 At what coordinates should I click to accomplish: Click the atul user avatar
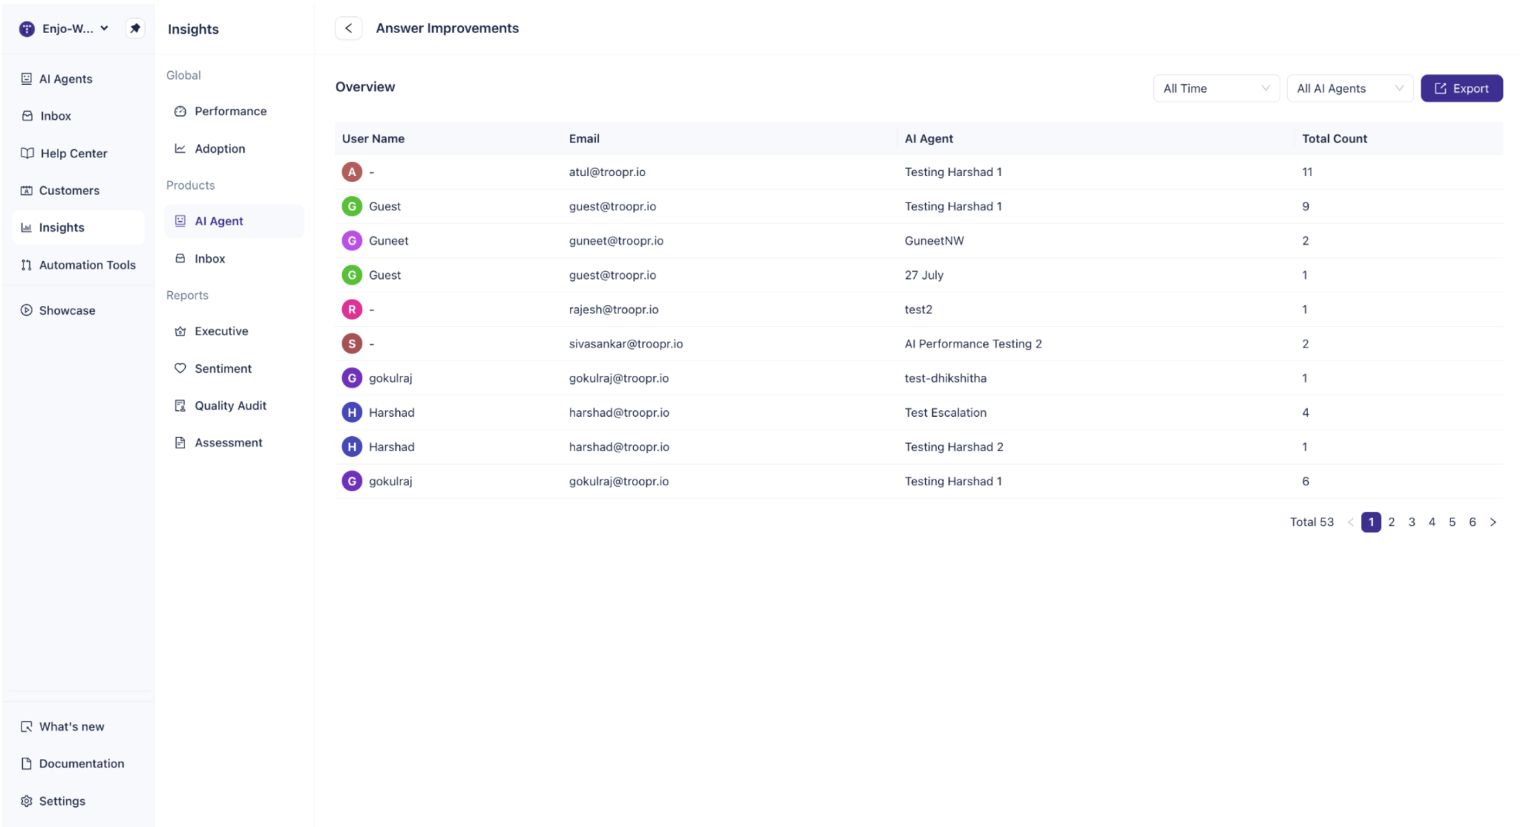pyautogui.click(x=352, y=172)
